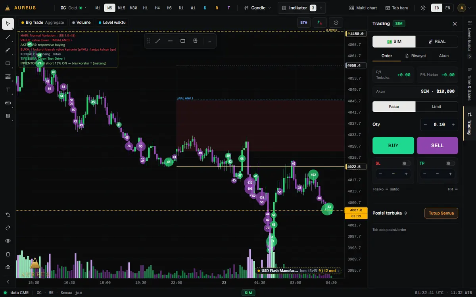Redo the drawing action

[8, 228]
